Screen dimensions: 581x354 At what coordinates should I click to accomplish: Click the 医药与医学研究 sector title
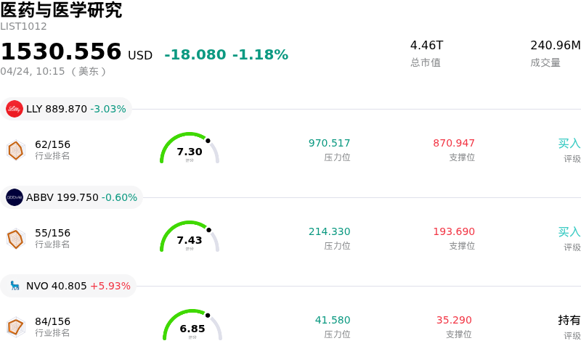point(61,10)
